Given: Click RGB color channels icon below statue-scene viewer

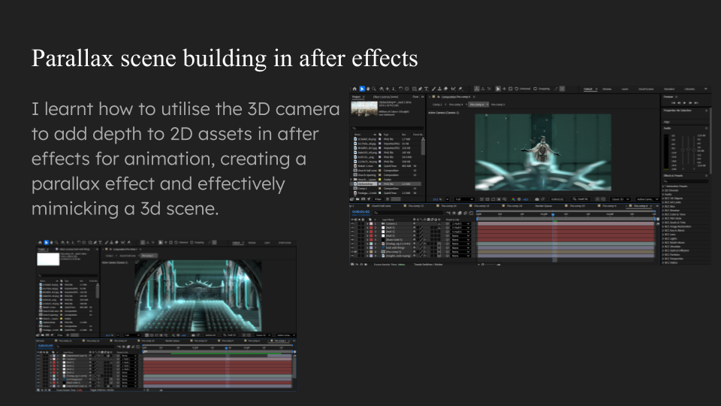Looking at the screenshot, I should coord(513,199).
